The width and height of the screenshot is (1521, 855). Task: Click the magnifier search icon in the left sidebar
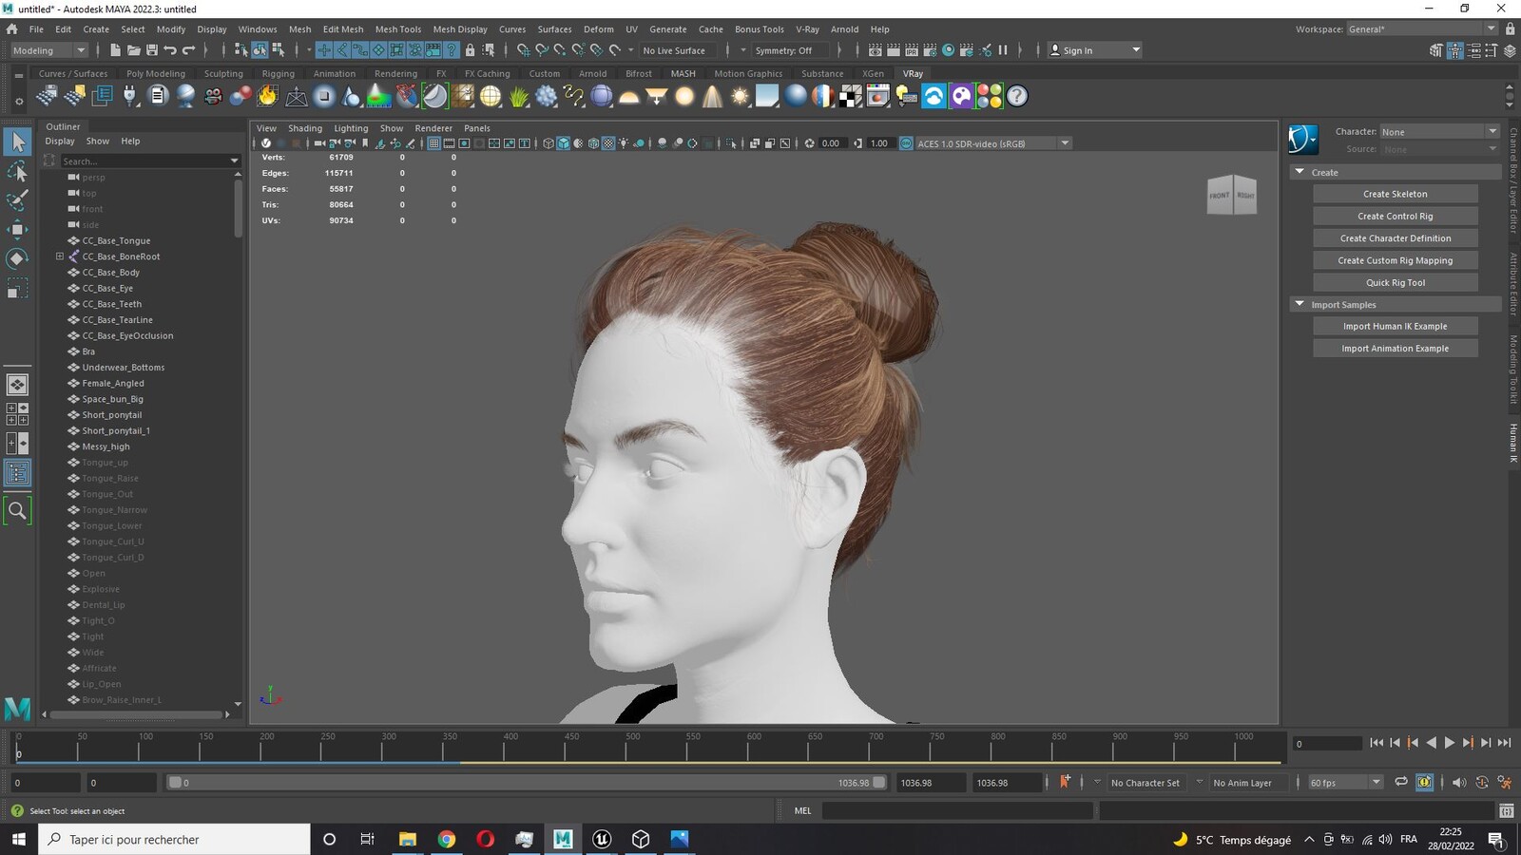click(x=17, y=511)
